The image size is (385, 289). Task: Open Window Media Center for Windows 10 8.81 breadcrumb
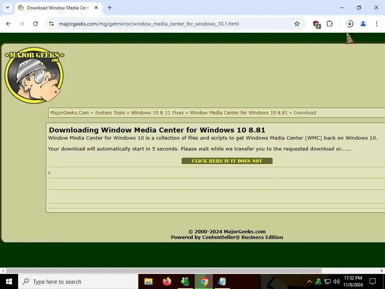pos(239,113)
